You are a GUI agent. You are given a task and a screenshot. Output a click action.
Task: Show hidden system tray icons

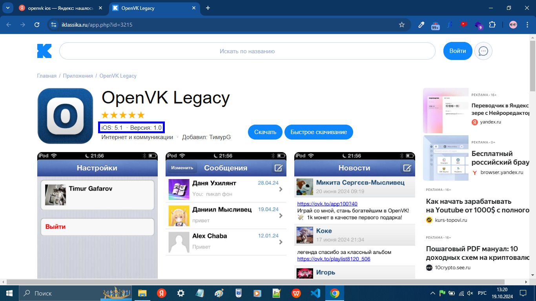(x=433, y=293)
